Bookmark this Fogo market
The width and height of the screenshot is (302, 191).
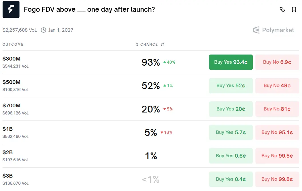(x=294, y=9)
